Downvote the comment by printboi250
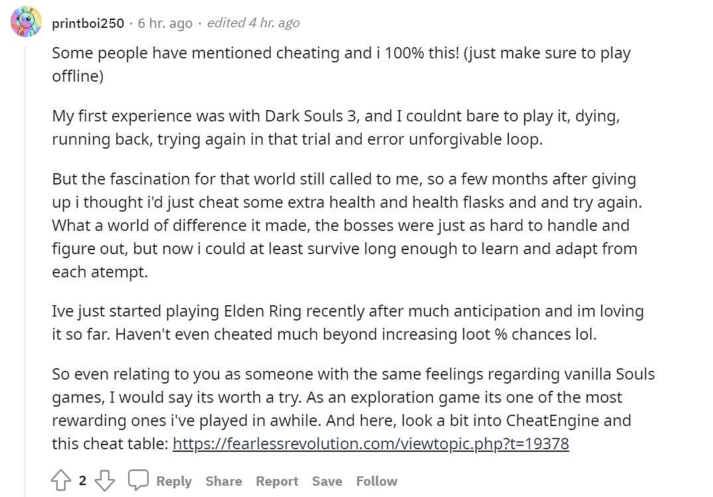This screenshot has width=713, height=497. pos(104,481)
